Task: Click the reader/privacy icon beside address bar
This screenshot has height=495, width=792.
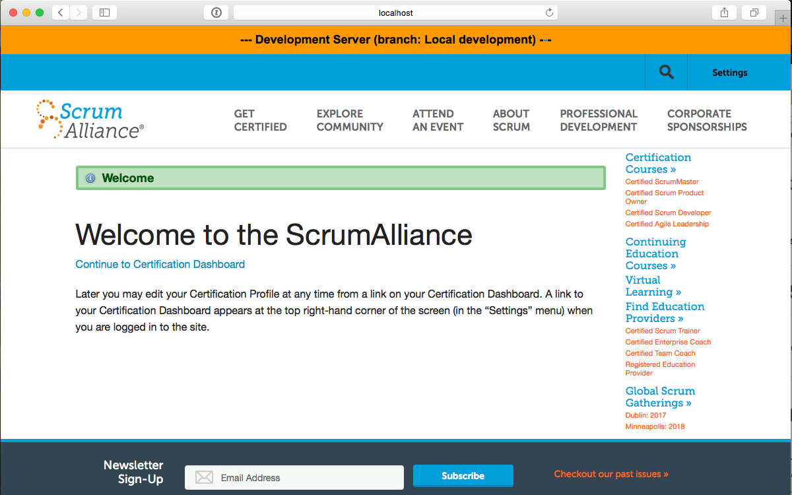Action: 216,13
